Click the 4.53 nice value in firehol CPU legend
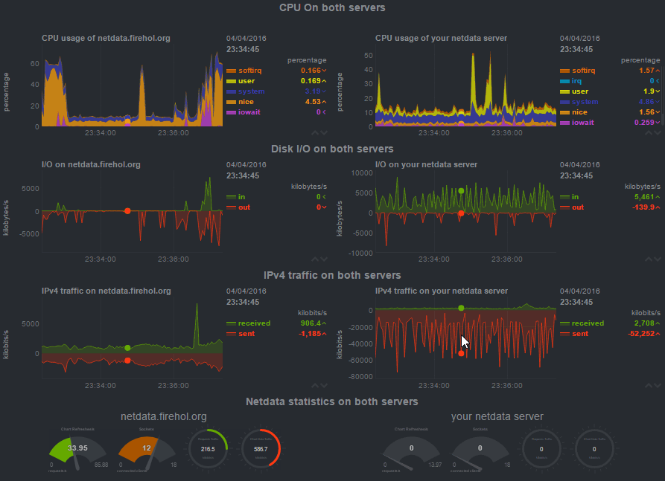This screenshot has width=665, height=481. click(313, 102)
